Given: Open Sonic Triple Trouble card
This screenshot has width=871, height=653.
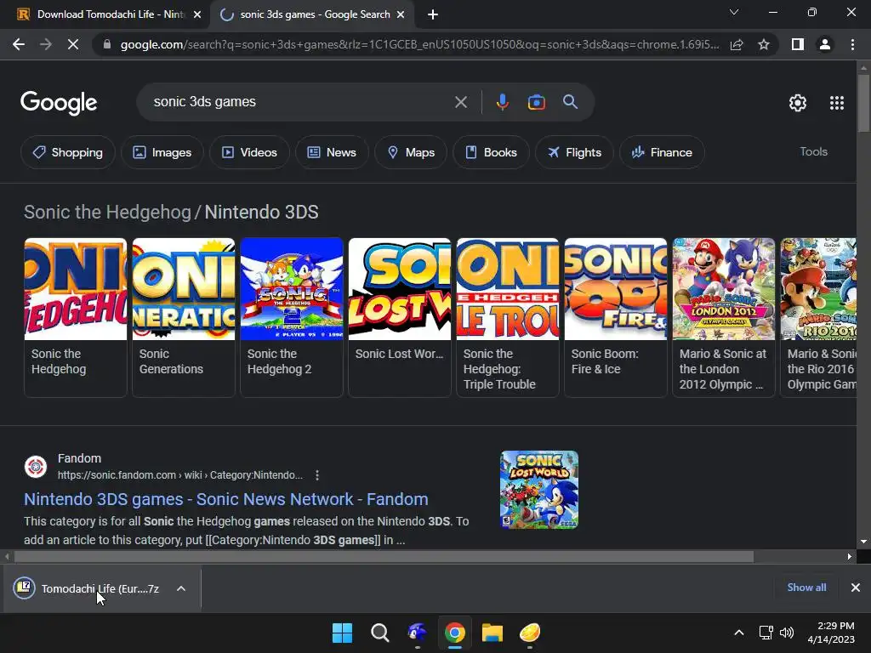Looking at the screenshot, I should point(507,317).
